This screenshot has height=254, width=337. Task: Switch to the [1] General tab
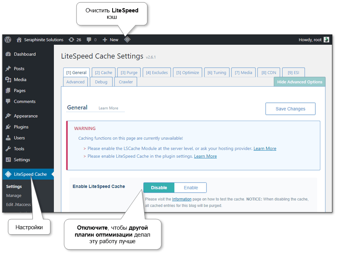[76, 73]
